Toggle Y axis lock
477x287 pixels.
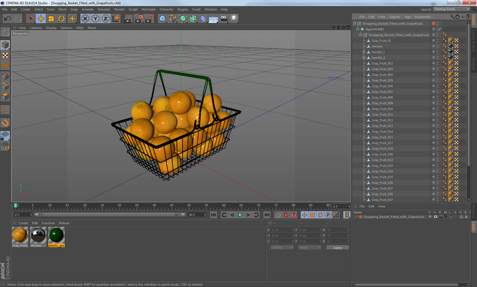(x=95, y=19)
